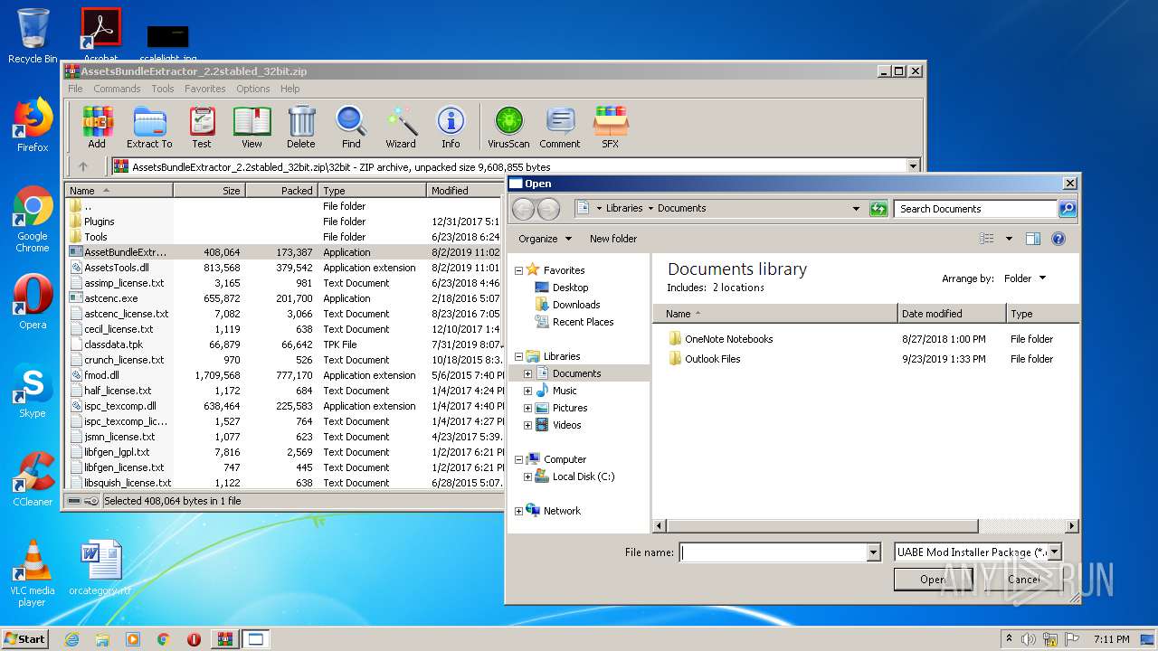Click the Delete toolbar icon
1158x651 pixels.
[301, 127]
